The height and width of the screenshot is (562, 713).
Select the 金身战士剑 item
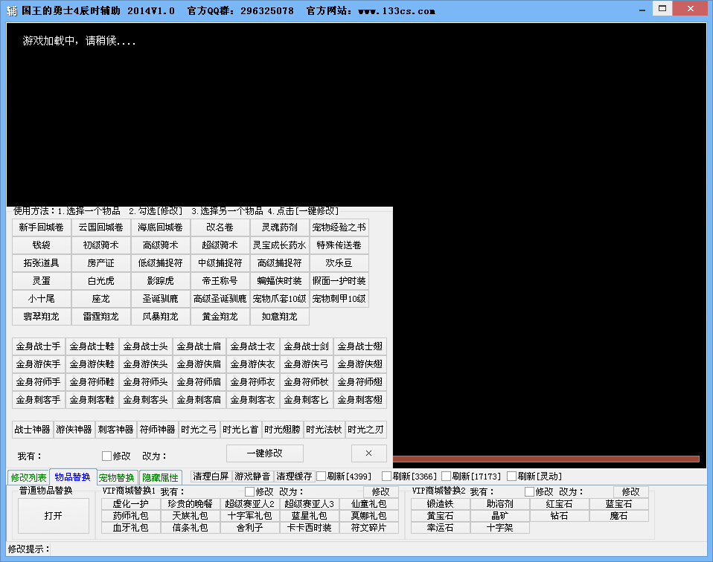click(307, 346)
